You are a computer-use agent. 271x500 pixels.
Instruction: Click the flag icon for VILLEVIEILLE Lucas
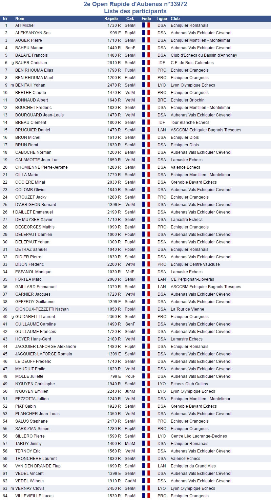[146, 496]
